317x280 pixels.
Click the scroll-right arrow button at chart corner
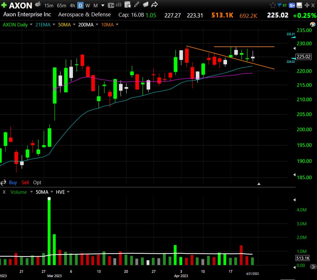313,267
